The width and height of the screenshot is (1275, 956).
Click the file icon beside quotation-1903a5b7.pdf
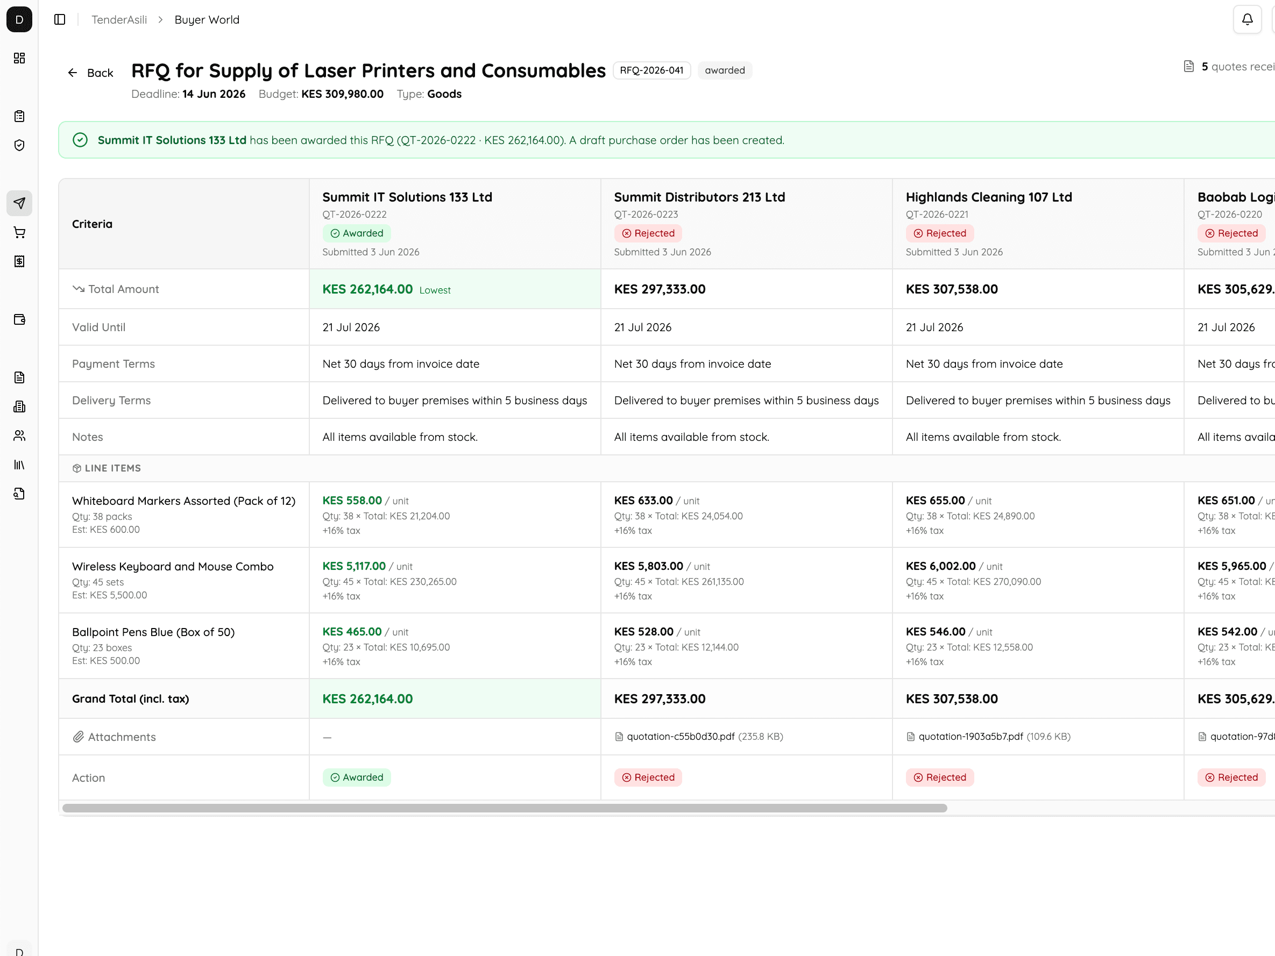click(911, 737)
